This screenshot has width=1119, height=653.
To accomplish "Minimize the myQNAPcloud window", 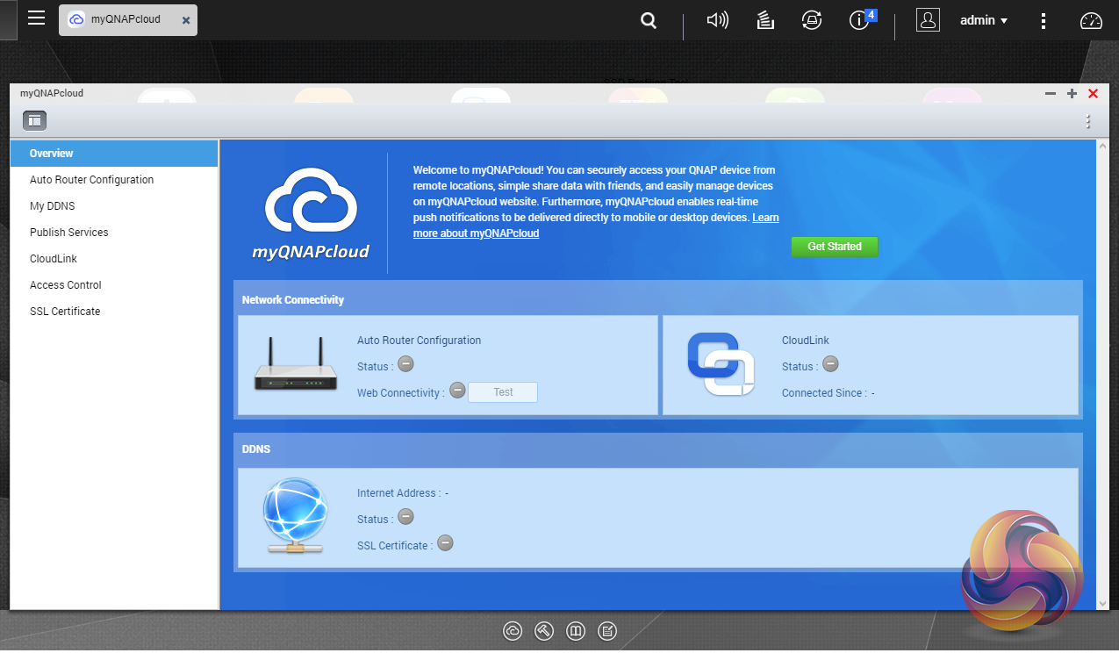I will pos(1051,94).
